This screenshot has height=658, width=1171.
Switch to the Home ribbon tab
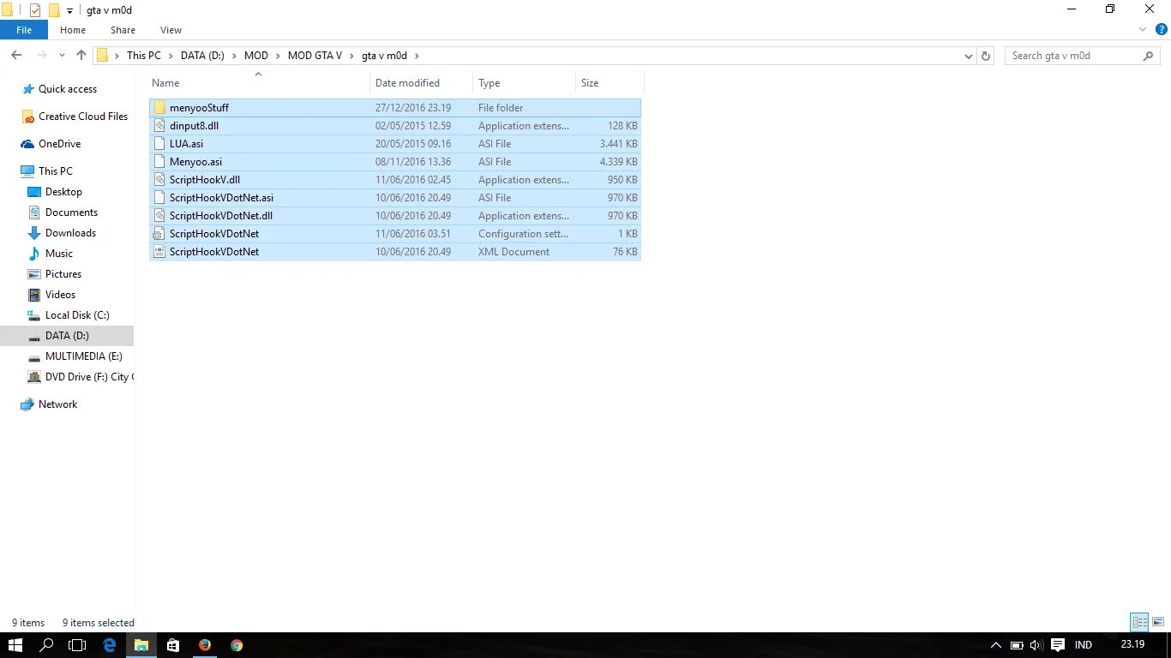(x=73, y=30)
